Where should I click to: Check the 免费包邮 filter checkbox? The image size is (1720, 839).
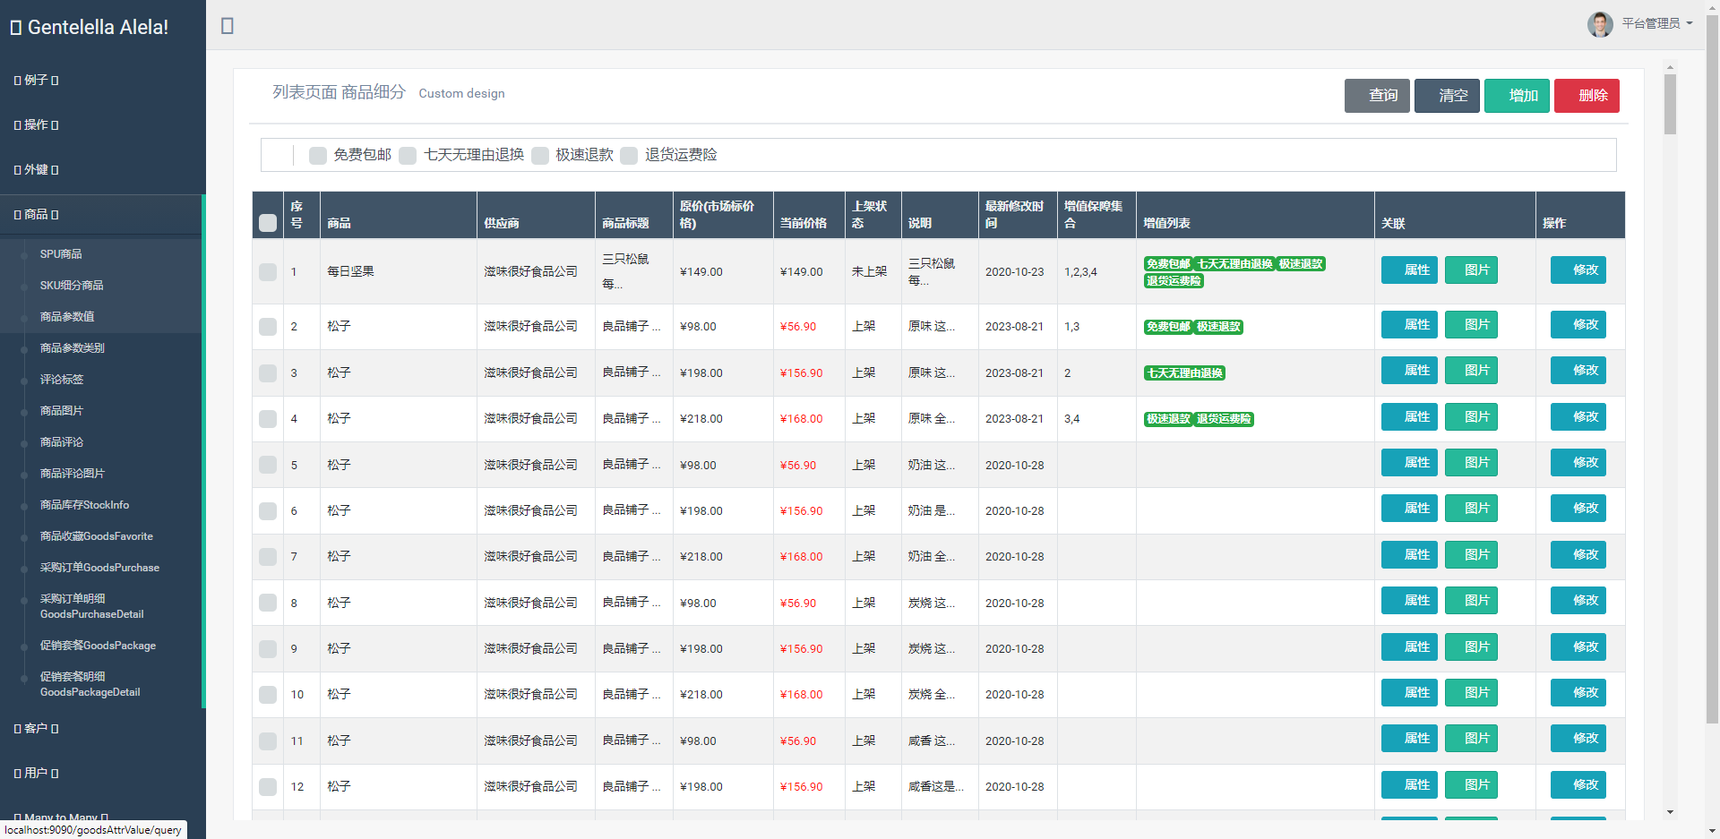(318, 156)
